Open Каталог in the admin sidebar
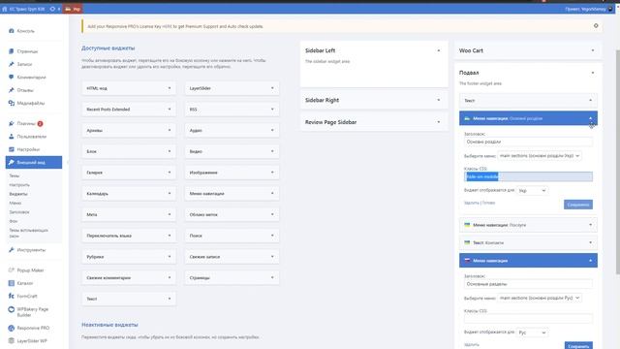Image resolution: width=620 pixels, height=349 pixels. coord(25,283)
